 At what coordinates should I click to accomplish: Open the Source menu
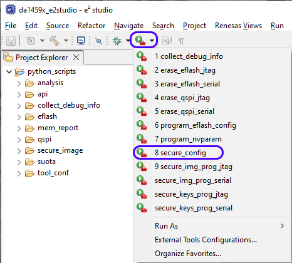click(58, 26)
